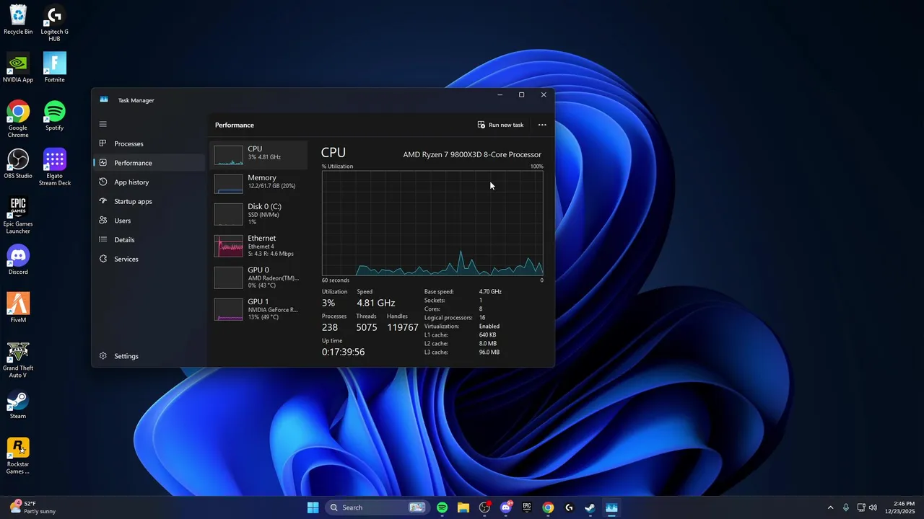Click the 119767 handles value
The image size is (924, 519).
[x=403, y=327]
